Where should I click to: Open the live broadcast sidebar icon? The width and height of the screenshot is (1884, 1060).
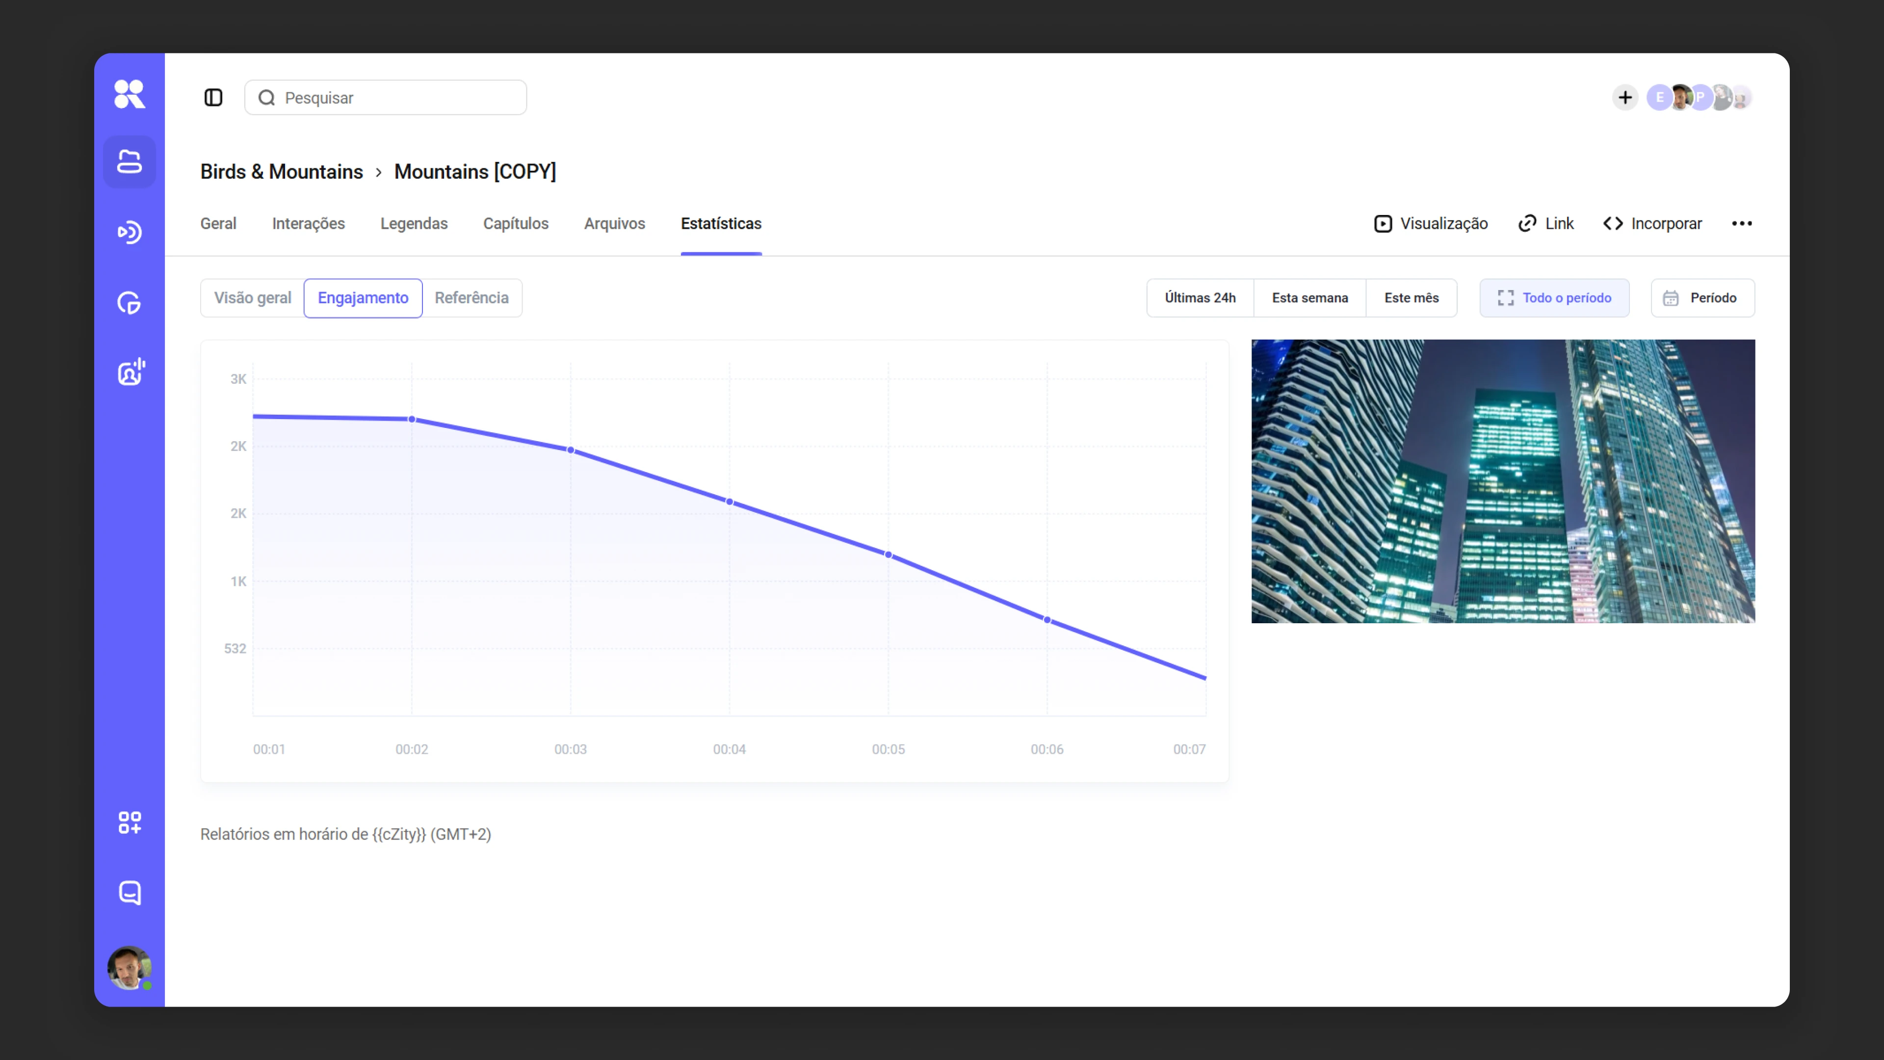130,232
